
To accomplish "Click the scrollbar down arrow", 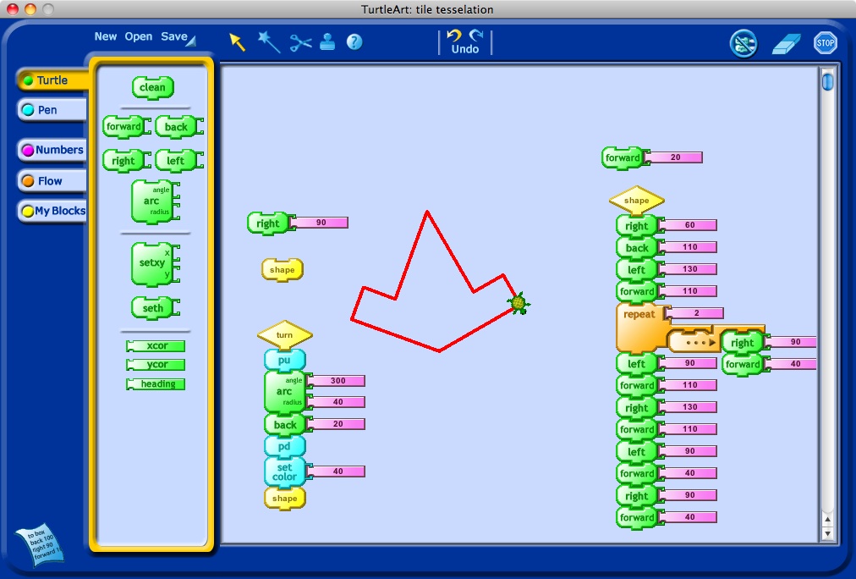I will click(x=827, y=533).
